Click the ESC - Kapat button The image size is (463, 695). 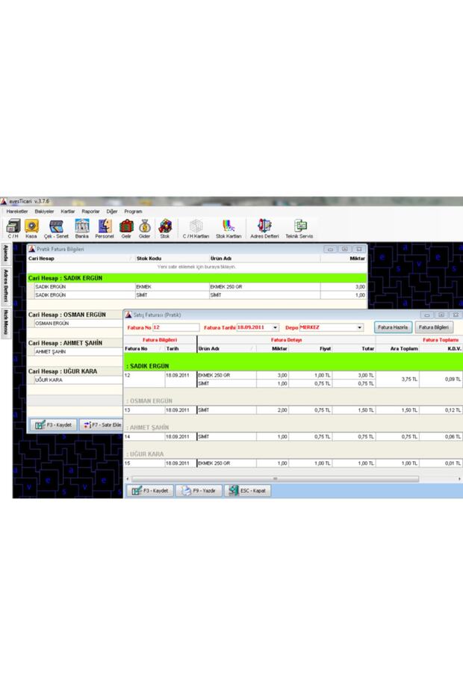(x=247, y=491)
